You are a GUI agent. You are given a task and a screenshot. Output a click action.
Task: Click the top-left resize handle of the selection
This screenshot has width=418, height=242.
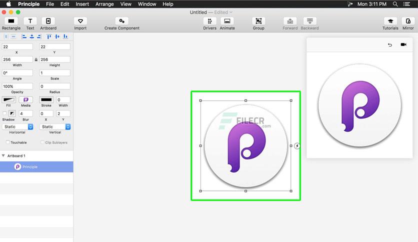click(x=200, y=100)
